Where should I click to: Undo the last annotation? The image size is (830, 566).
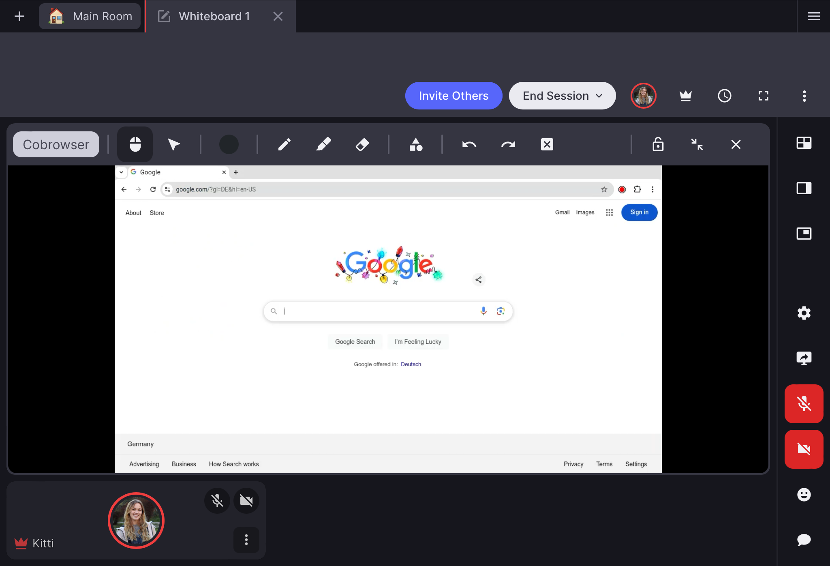click(x=469, y=144)
